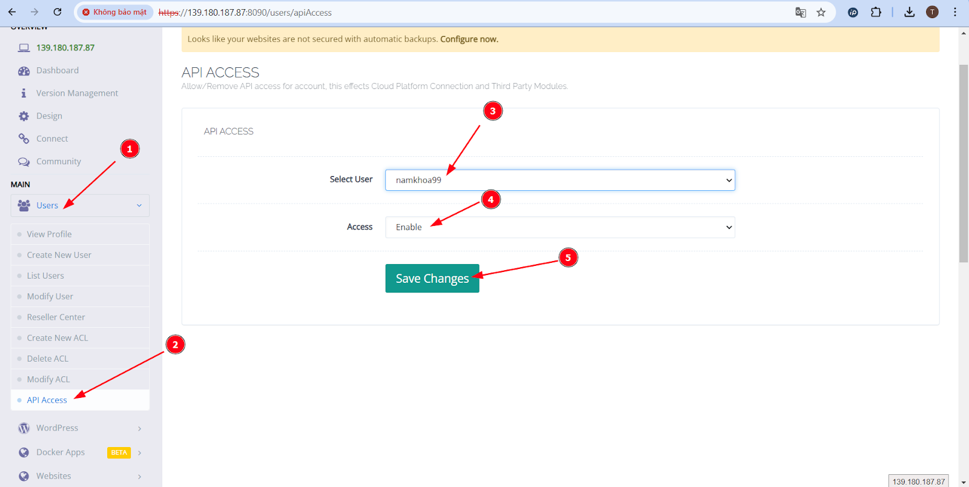The image size is (969, 487).
Task: Open the Design sidebar link
Action: [x=49, y=116]
